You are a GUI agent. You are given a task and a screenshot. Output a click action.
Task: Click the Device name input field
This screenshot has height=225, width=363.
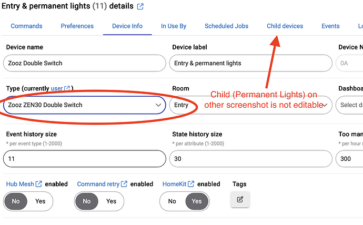click(84, 63)
